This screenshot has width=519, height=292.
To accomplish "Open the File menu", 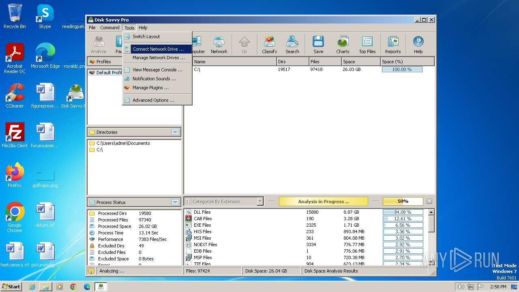I will pyautogui.click(x=92, y=28).
